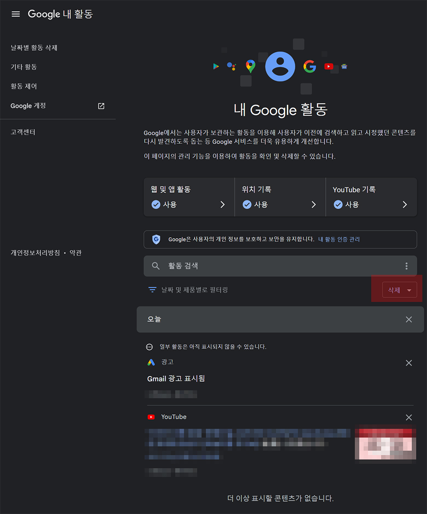Click the YouTube icon in header illustration
This screenshot has height=514, width=427.
point(328,67)
